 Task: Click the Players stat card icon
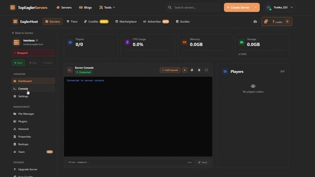click(x=70, y=42)
